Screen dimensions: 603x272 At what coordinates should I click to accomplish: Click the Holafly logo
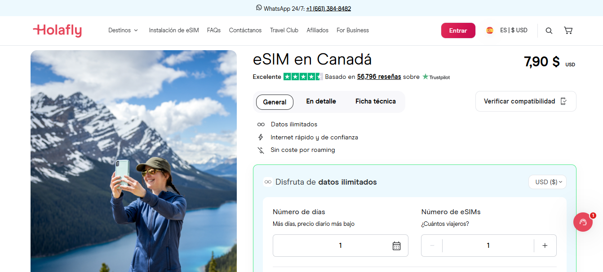point(58,30)
